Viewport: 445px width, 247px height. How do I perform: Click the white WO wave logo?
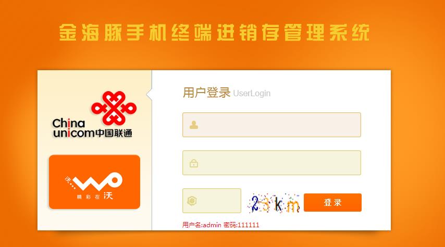pos(97,181)
